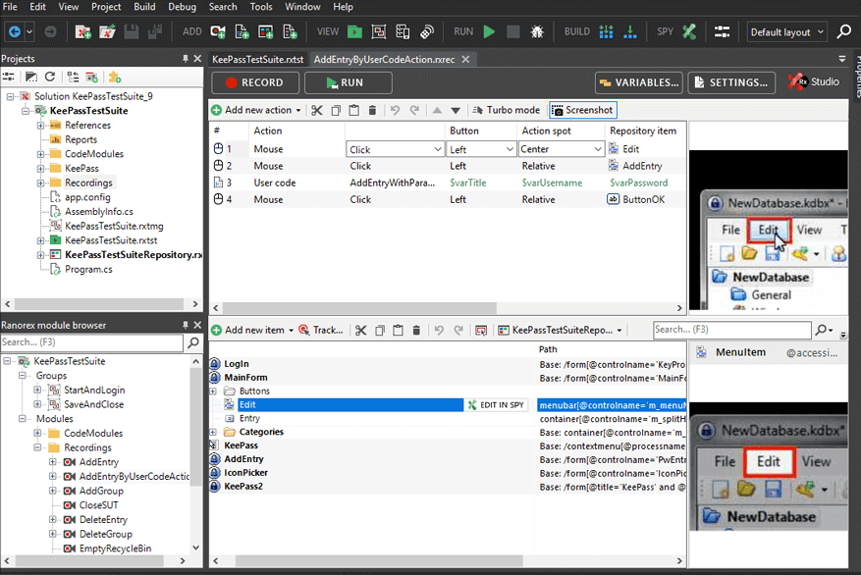Expand the Buttons folder in the repository
Viewport: 861px width, 575px height.
click(x=213, y=392)
